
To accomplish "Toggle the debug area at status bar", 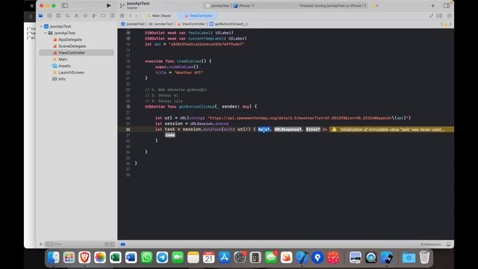I will tap(448, 244).
